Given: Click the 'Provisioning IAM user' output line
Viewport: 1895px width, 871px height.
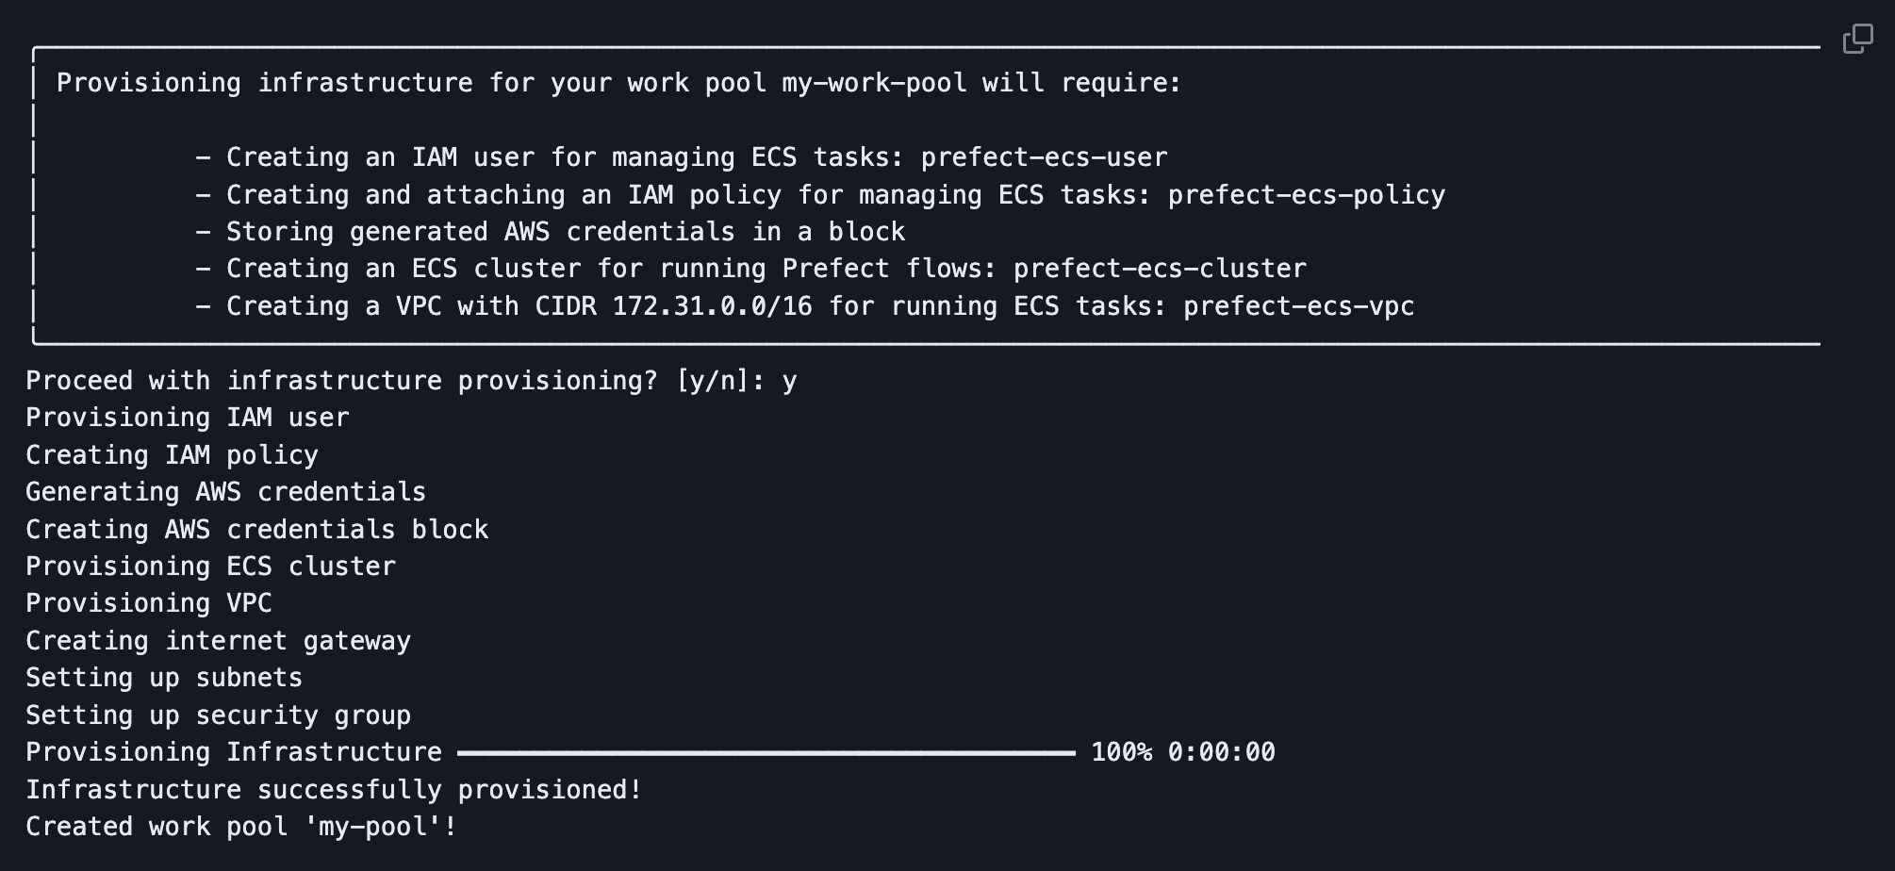Looking at the screenshot, I should pos(187,418).
